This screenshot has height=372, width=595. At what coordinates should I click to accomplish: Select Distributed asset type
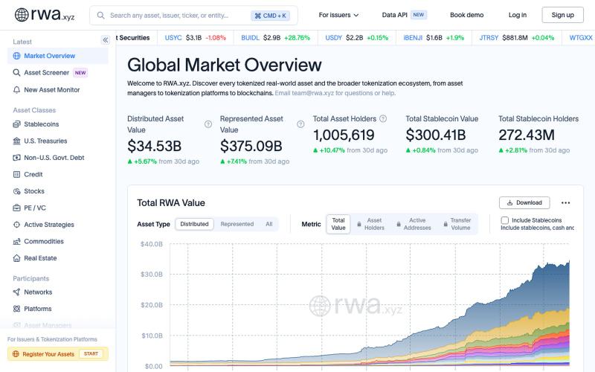click(194, 224)
